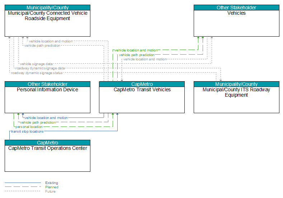This screenshot has width=283, height=198.
Task: Click the gray topmost 'vehicle location and motion' label
Action: [51, 41]
